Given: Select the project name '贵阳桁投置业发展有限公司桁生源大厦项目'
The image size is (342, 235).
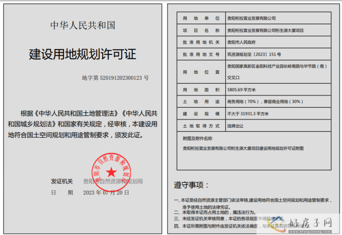Looking at the screenshot, I should click(265, 30).
